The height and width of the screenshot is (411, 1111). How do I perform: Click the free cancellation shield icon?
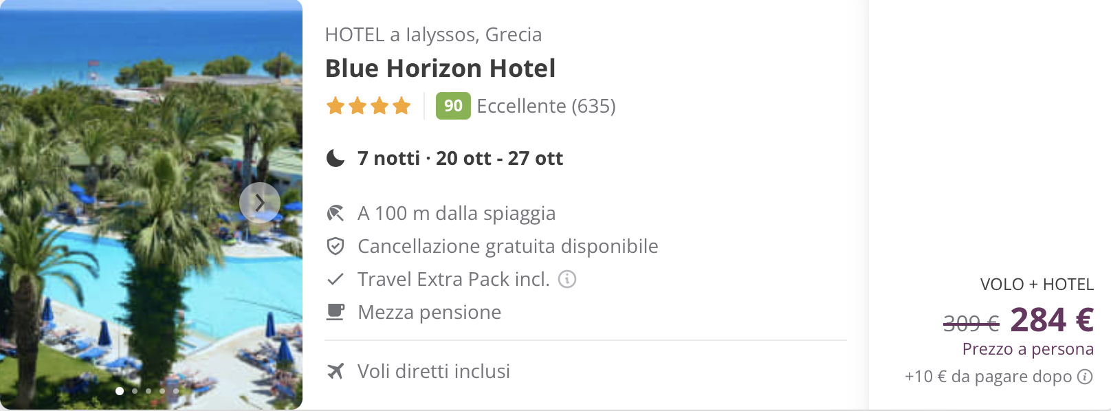click(335, 246)
